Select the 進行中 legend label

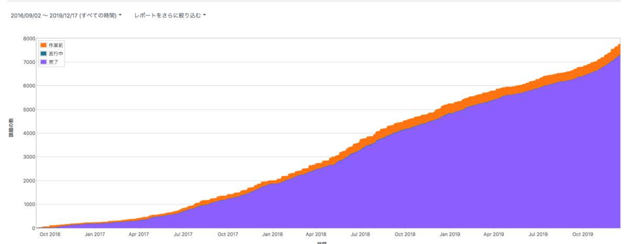[x=56, y=53]
